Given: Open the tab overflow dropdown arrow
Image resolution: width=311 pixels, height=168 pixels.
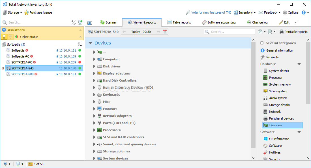Looking at the screenshot, I should tap(296, 22).
